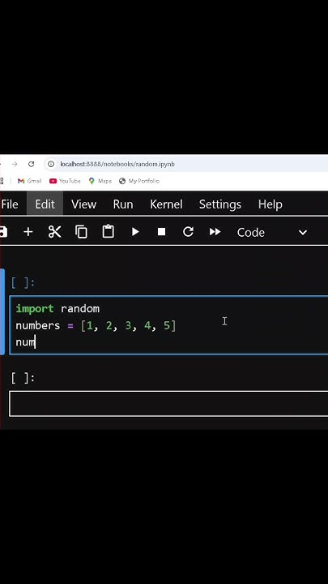Save the notebook with the disk icon
Image resolution: width=328 pixels, height=584 pixels.
coord(2,232)
